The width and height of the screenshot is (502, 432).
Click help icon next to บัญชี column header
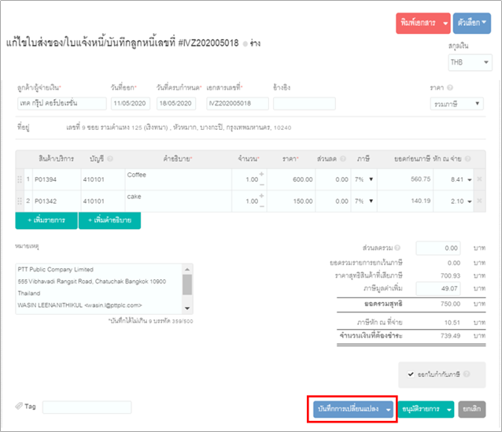click(110, 158)
